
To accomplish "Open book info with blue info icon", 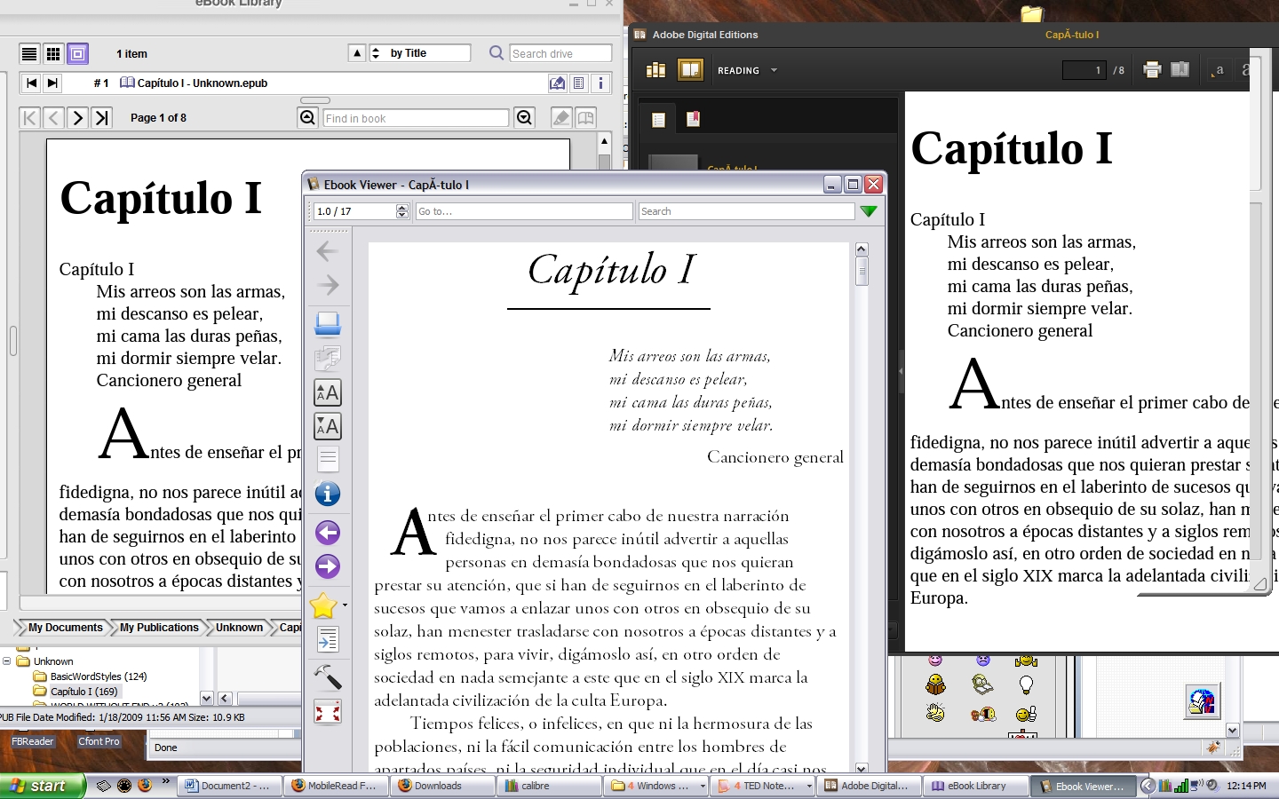I will (328, 494).
